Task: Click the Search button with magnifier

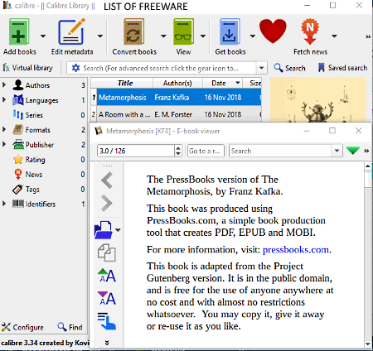Action: pyautogui.click(x=290, y=68)
